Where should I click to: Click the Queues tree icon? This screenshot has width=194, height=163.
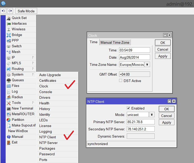9,80
